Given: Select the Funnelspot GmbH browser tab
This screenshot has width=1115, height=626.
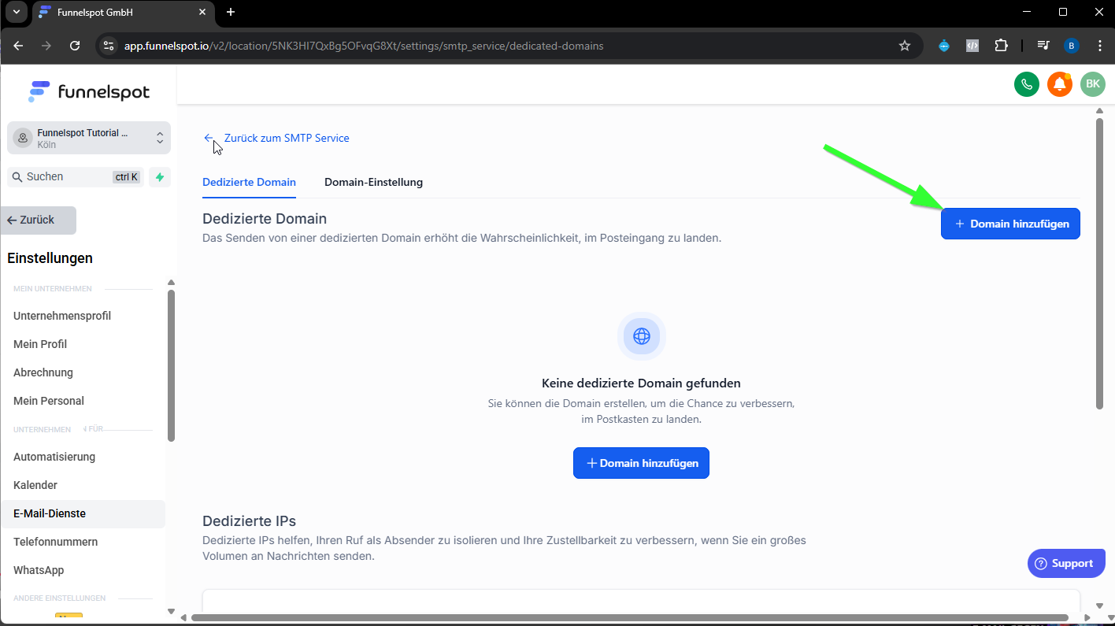Looking at the screenshot, I should pos(123,13).
